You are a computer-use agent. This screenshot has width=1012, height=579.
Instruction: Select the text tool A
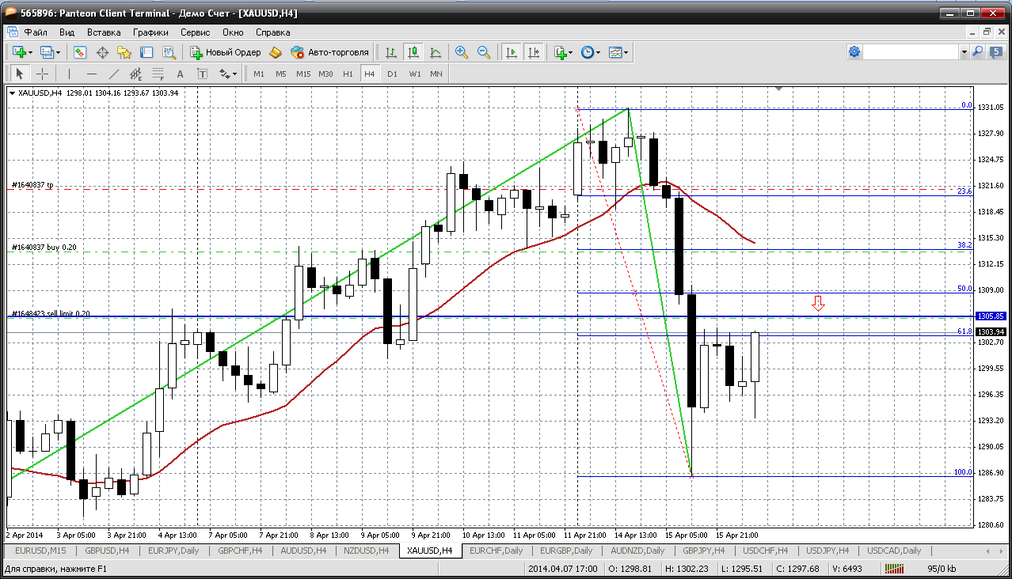coord(181,74)
